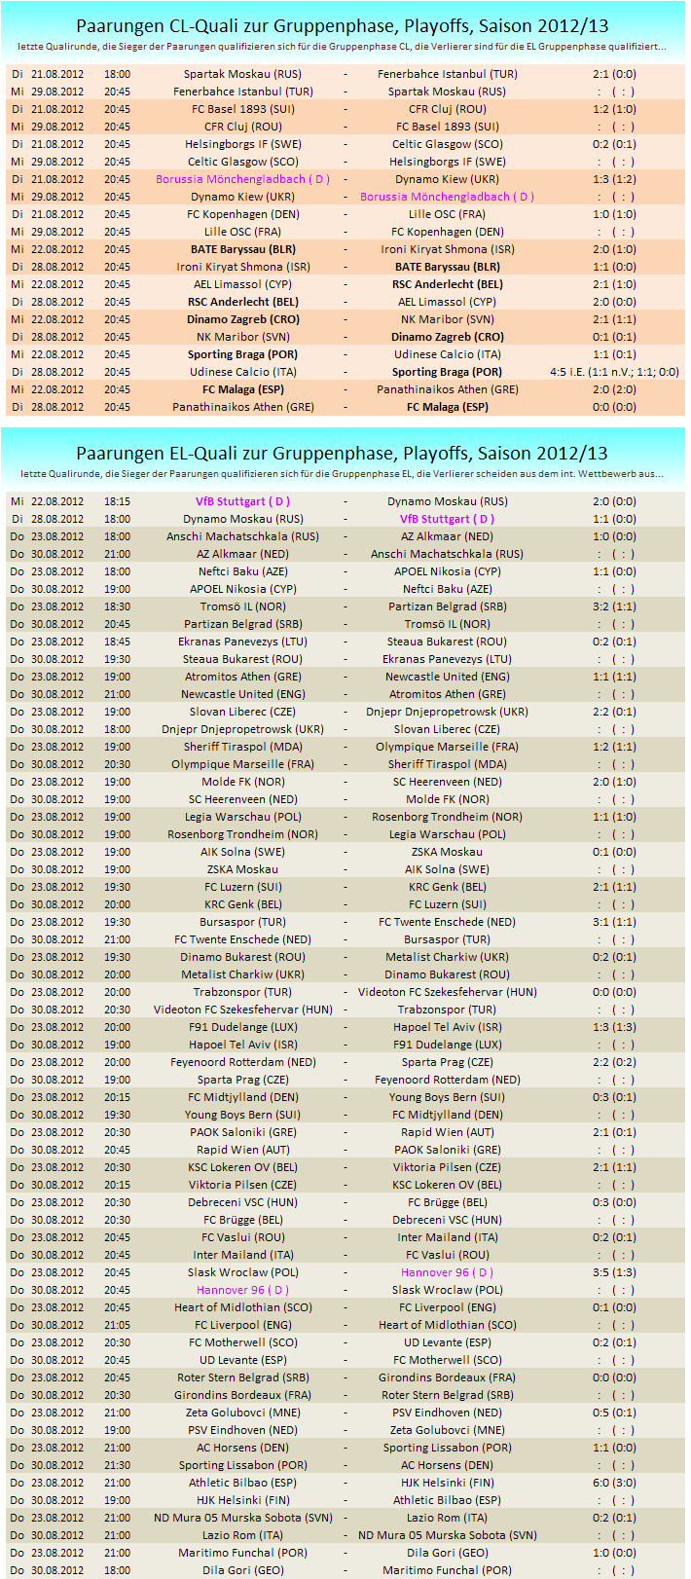
Task: Select the score '3:5 (1:3)' of Slask Wroclaw
Action: pos(614,1272)
